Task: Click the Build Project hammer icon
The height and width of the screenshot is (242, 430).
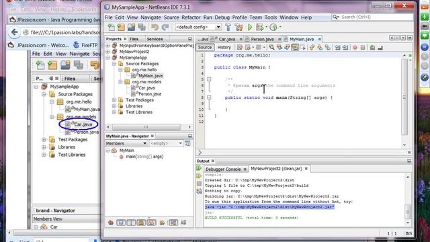Action: (228, 27)
